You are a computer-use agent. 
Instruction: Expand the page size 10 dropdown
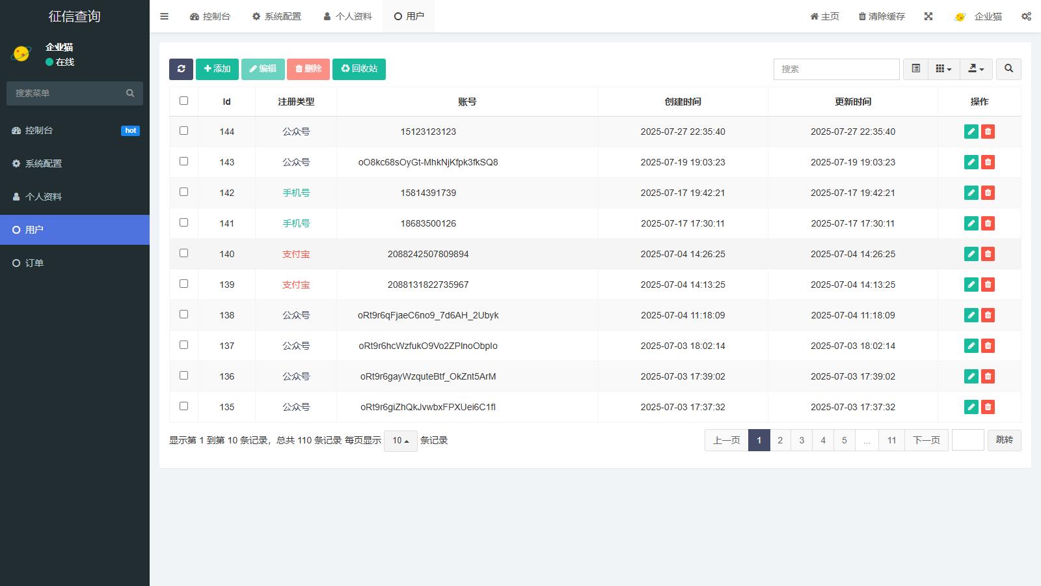tap(400, 441)
